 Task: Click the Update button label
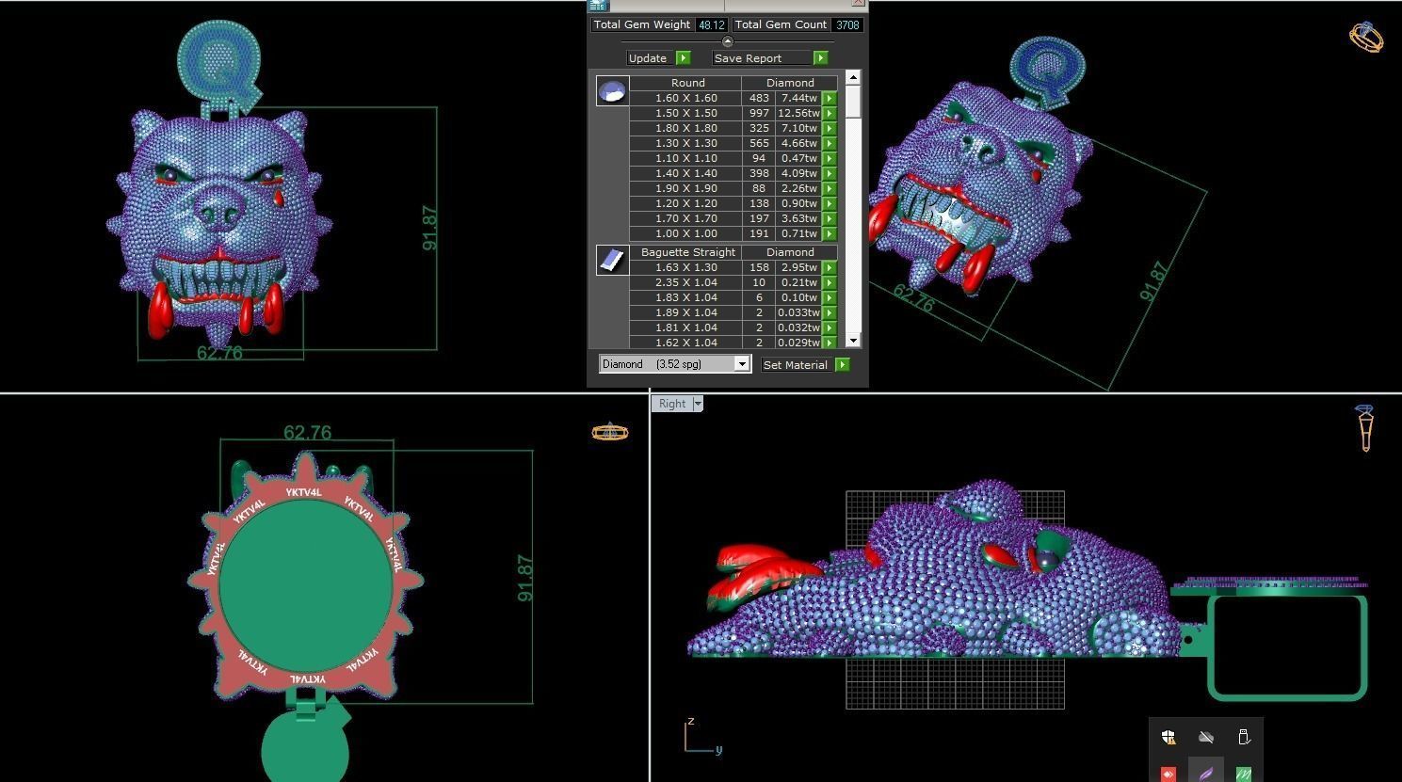point(648,58)
